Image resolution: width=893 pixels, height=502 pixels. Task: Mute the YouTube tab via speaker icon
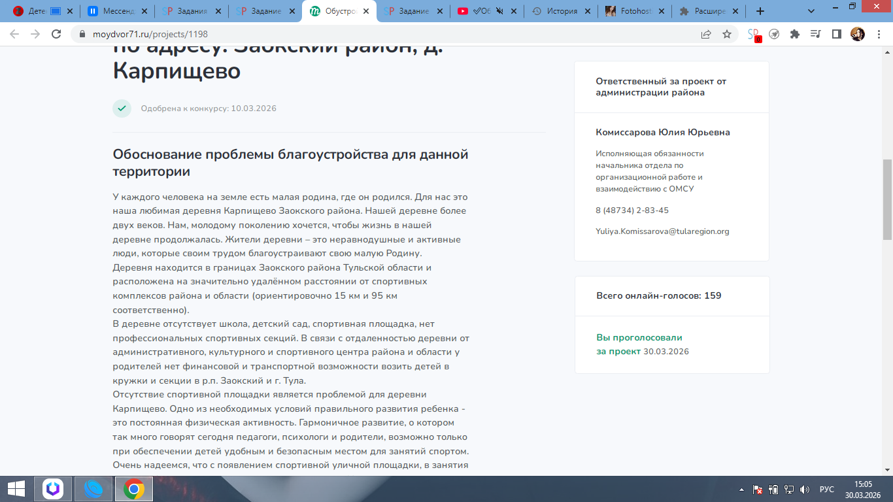click(500, 11)
